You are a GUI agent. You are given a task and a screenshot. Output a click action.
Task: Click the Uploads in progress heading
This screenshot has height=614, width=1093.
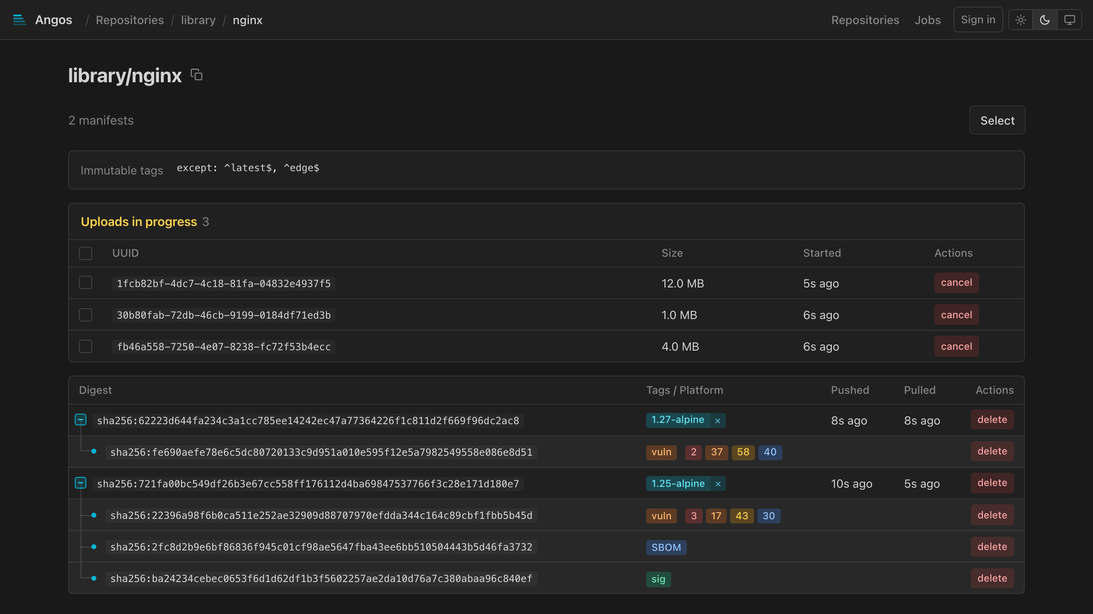click(x=139, y=222)
